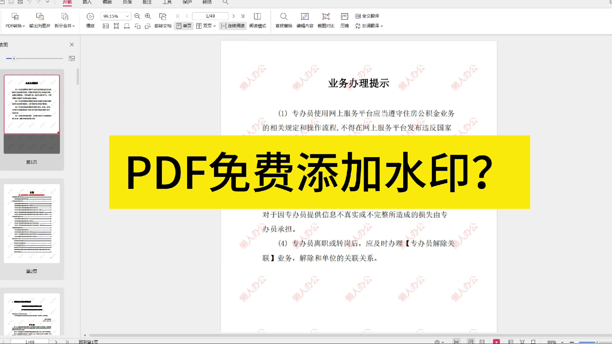Click the search icon in the menu bar
This screenshot has width=612, height=344.
tap(225, 2)
